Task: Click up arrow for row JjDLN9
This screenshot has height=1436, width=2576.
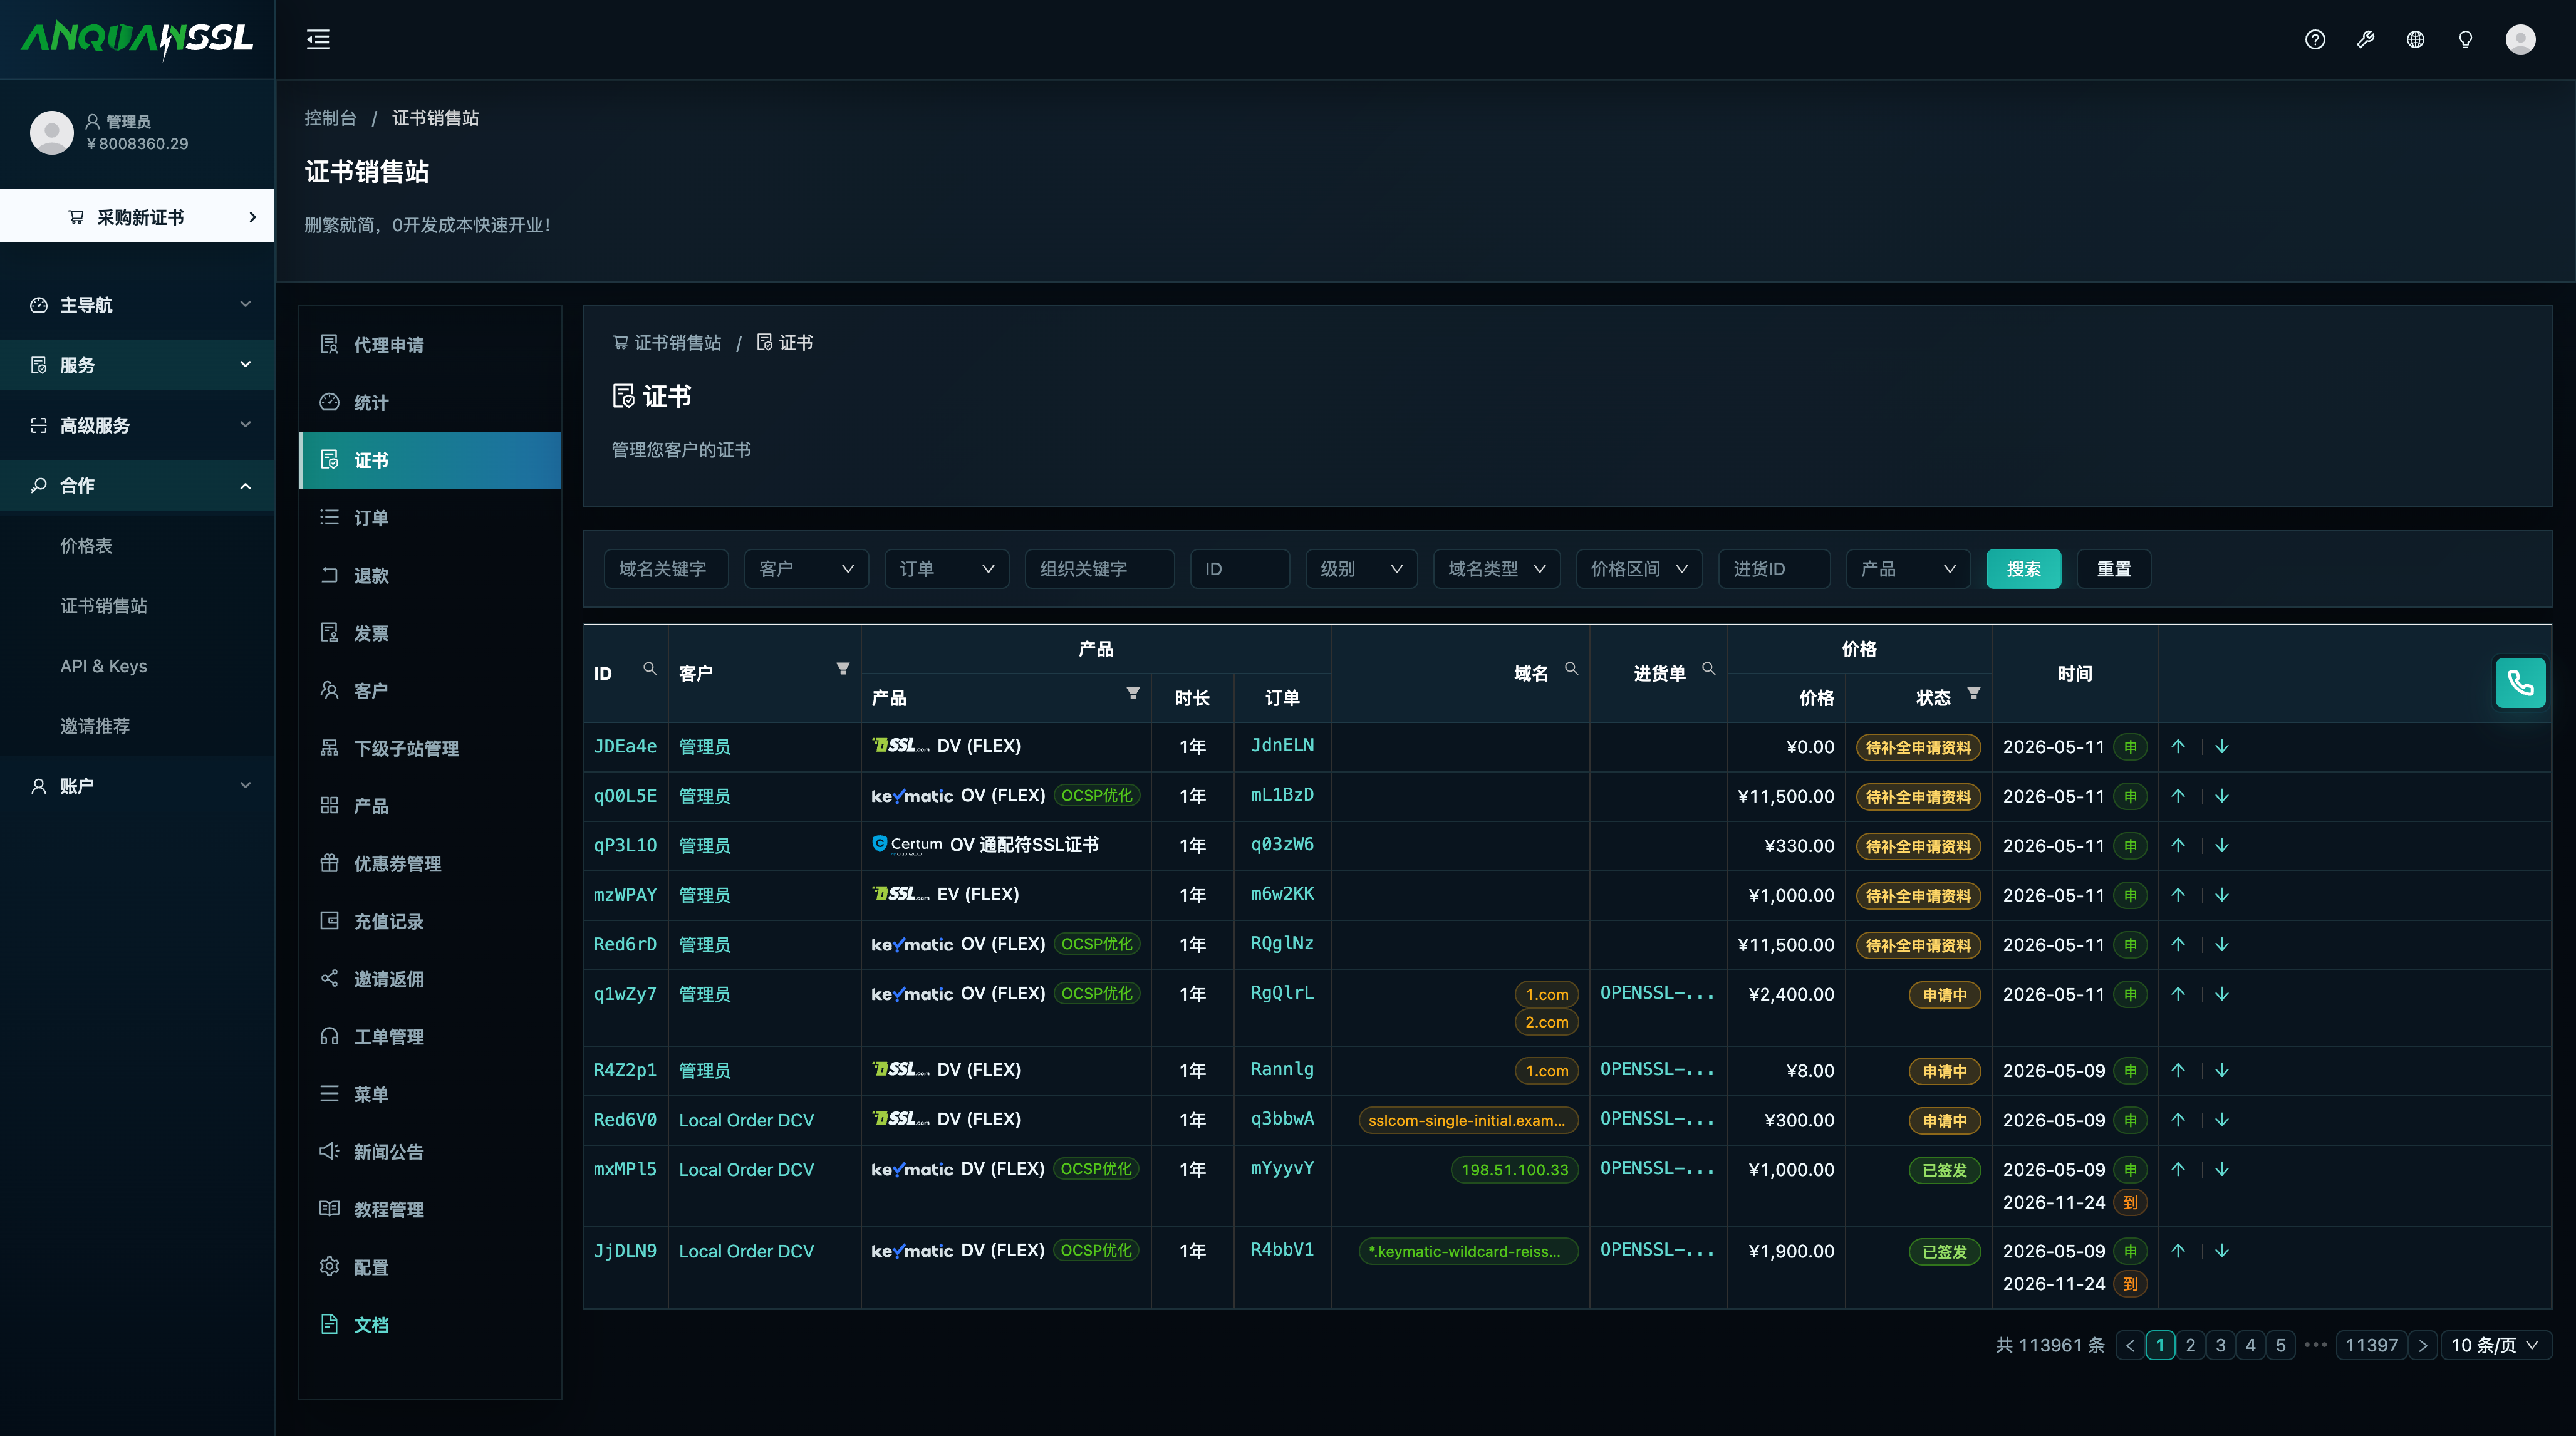Action: pyautogui.click(x=2178, y=1251)
